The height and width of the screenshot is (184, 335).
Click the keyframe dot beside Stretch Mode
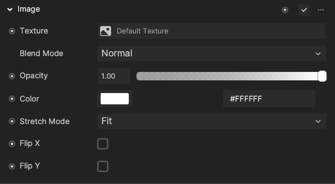(x=12, y=121)
